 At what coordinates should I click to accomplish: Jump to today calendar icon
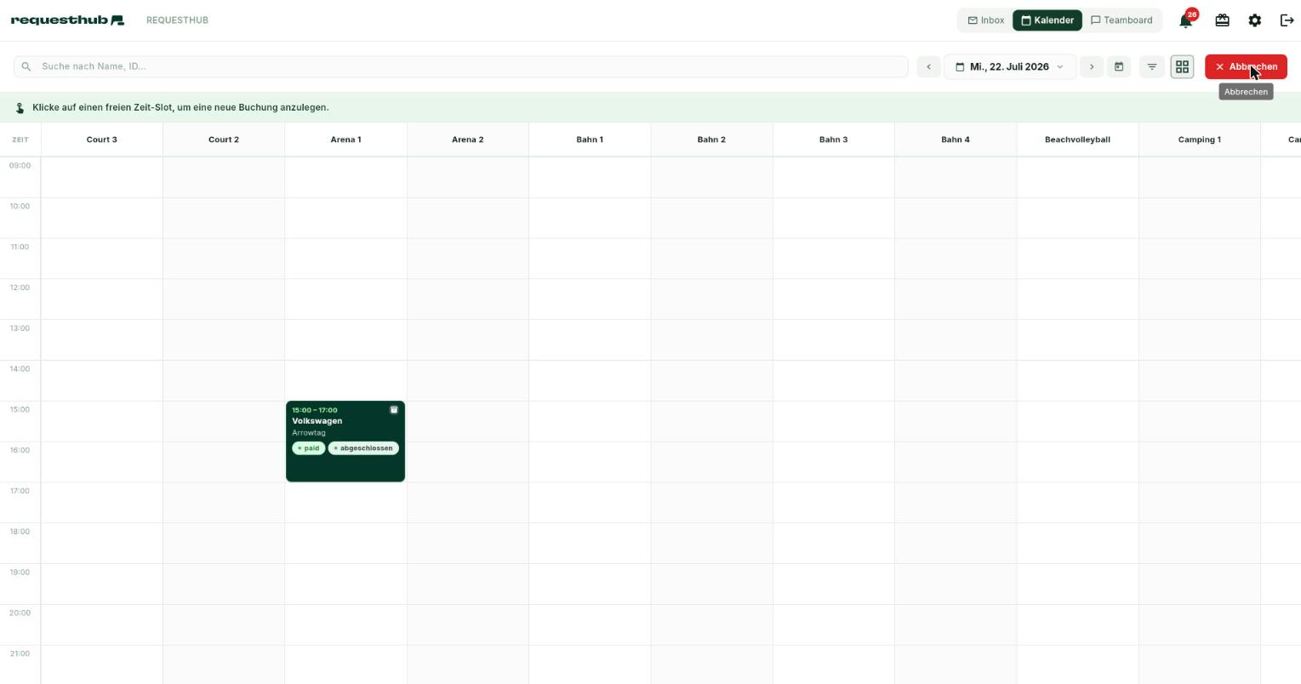tap(1119, 66)
